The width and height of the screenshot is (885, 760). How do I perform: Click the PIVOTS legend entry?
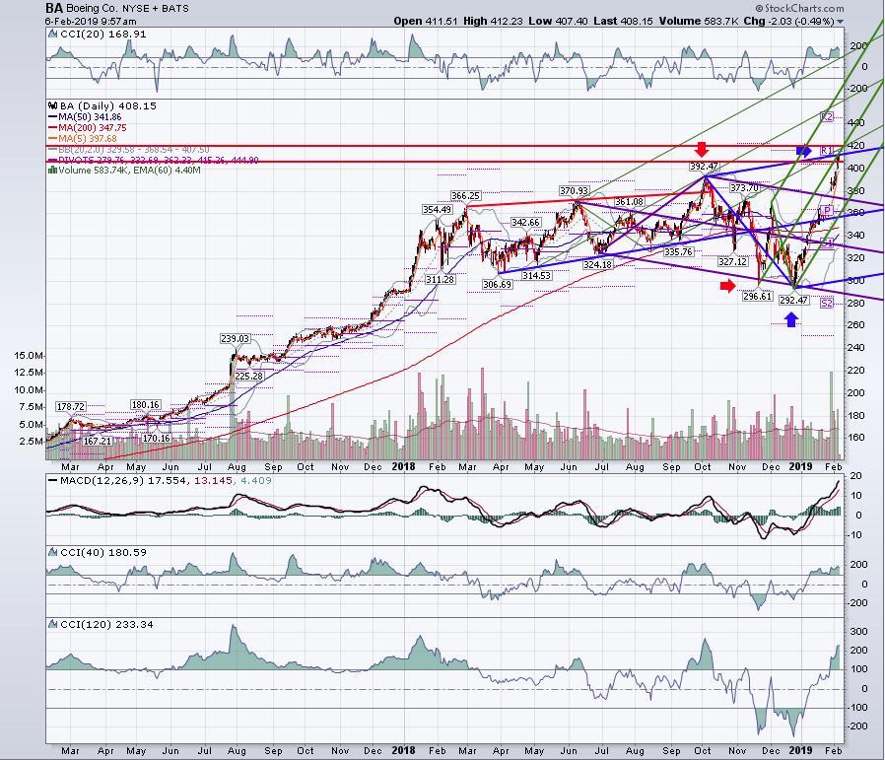click(154, 160)
